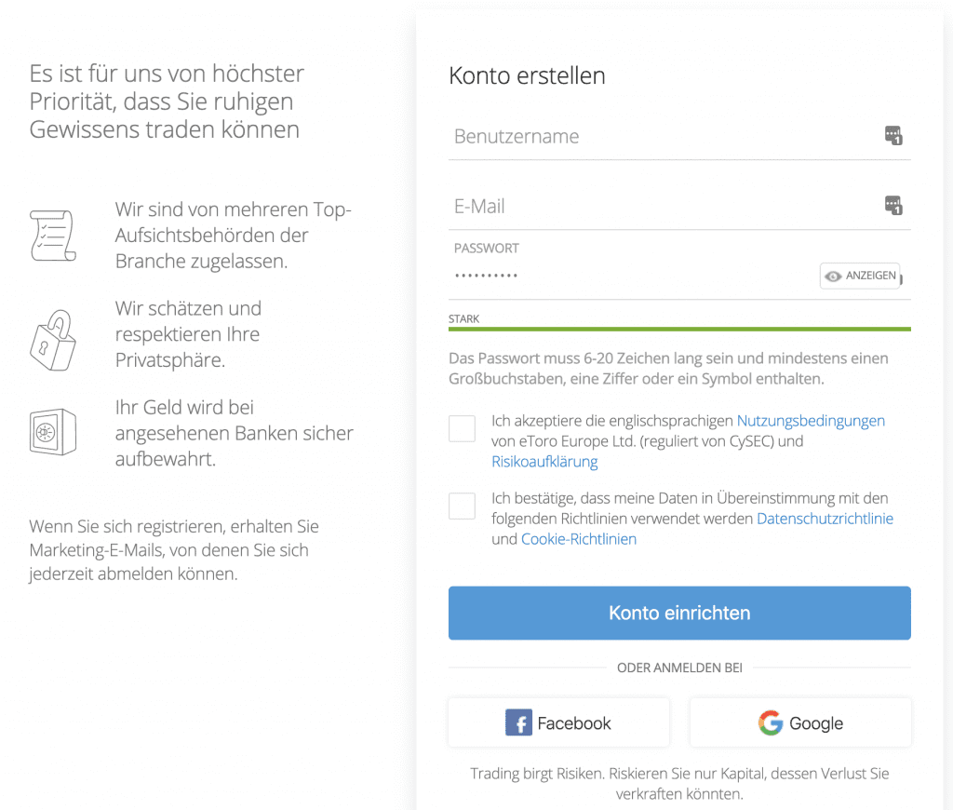
Task: Click the Google logo icon
Action: [770, 723]
